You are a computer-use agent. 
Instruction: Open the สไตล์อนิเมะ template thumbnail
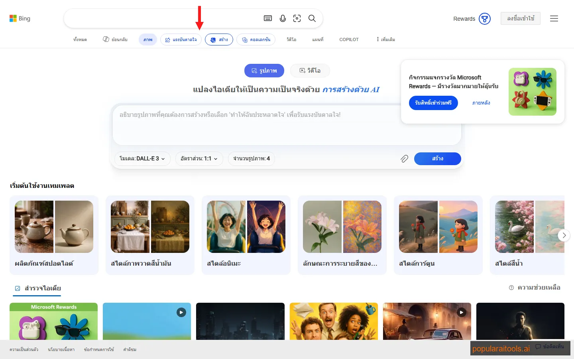click(246, 227)
